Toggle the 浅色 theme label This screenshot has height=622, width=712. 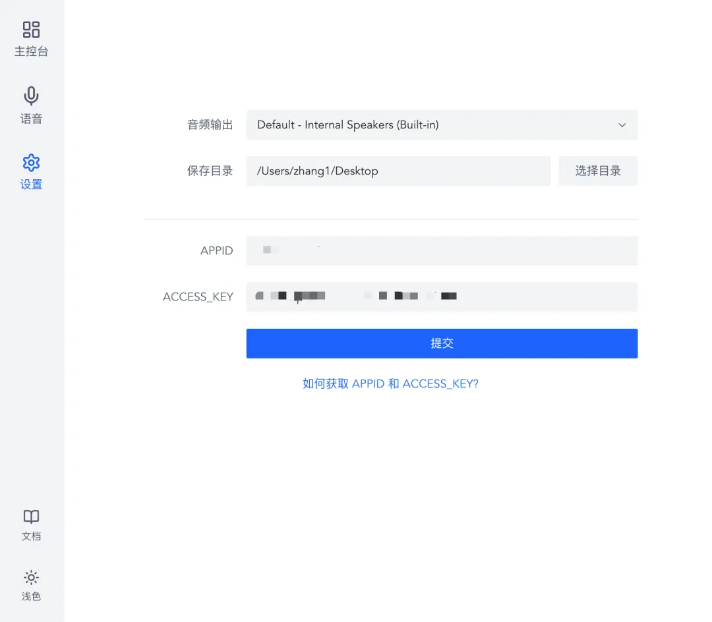coord(31,597)
